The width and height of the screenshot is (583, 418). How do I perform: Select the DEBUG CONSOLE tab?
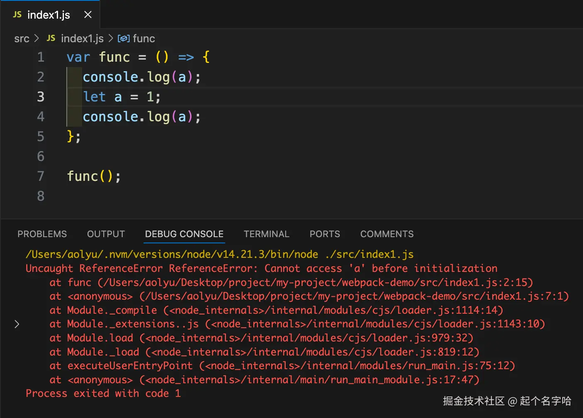pyautogui.click(x=184, y=234)
